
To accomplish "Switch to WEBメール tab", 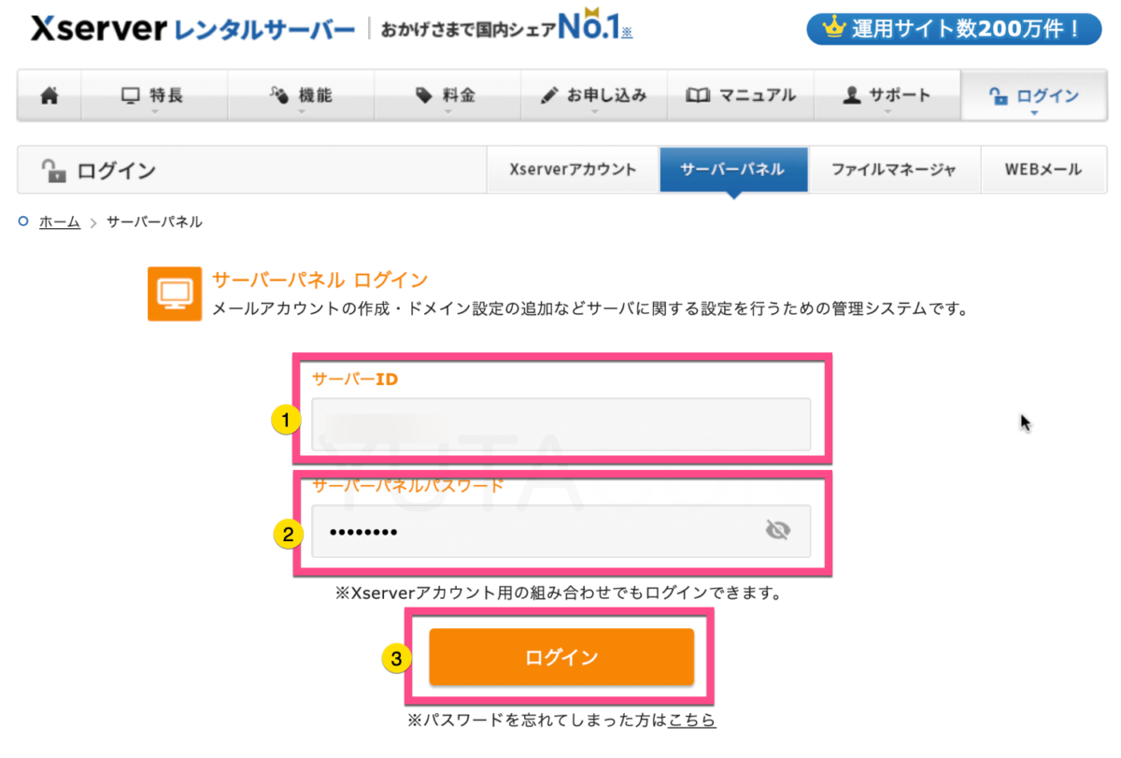I will (x=1043, y=170).
